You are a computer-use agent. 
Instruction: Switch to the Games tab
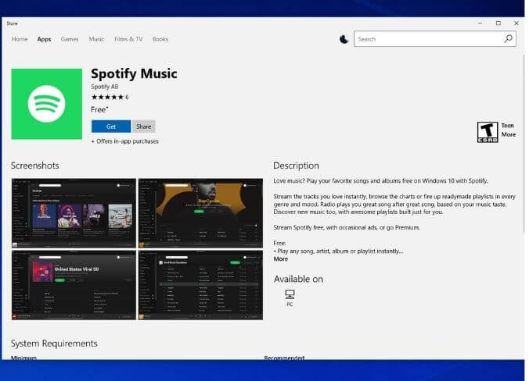70,39
